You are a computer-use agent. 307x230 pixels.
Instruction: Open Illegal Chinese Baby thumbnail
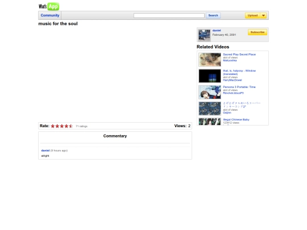point(210,122)
